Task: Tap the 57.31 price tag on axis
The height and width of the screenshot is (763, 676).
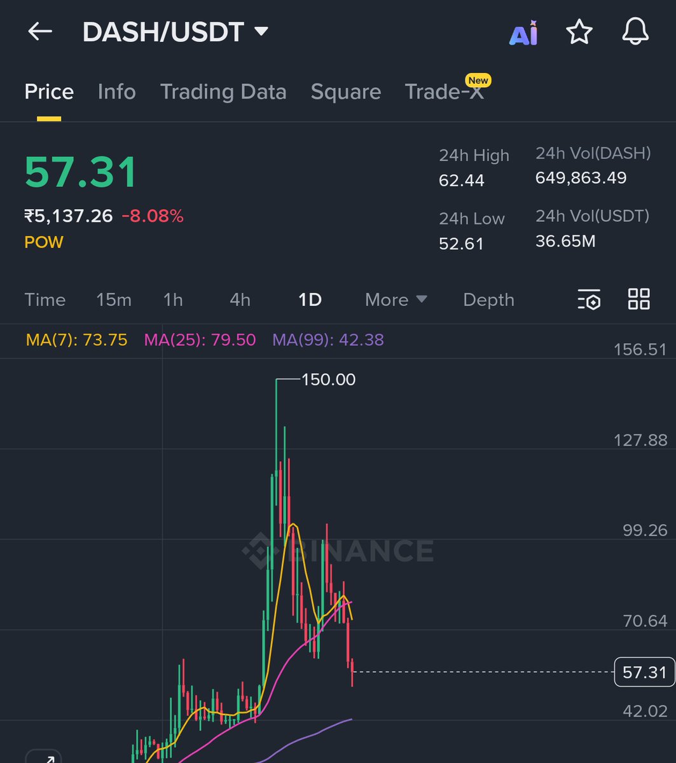Action: point(645,672)
